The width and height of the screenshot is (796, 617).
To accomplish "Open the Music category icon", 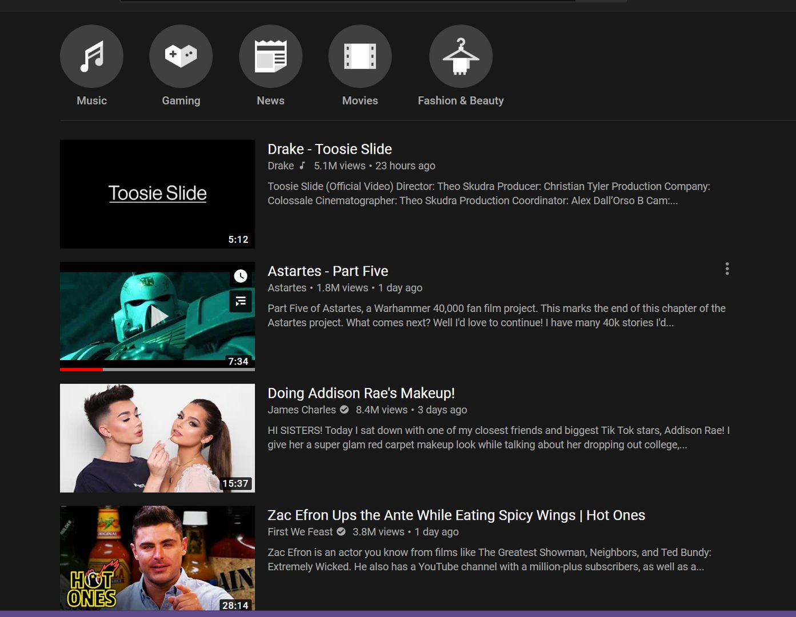I will coord(91,57).
